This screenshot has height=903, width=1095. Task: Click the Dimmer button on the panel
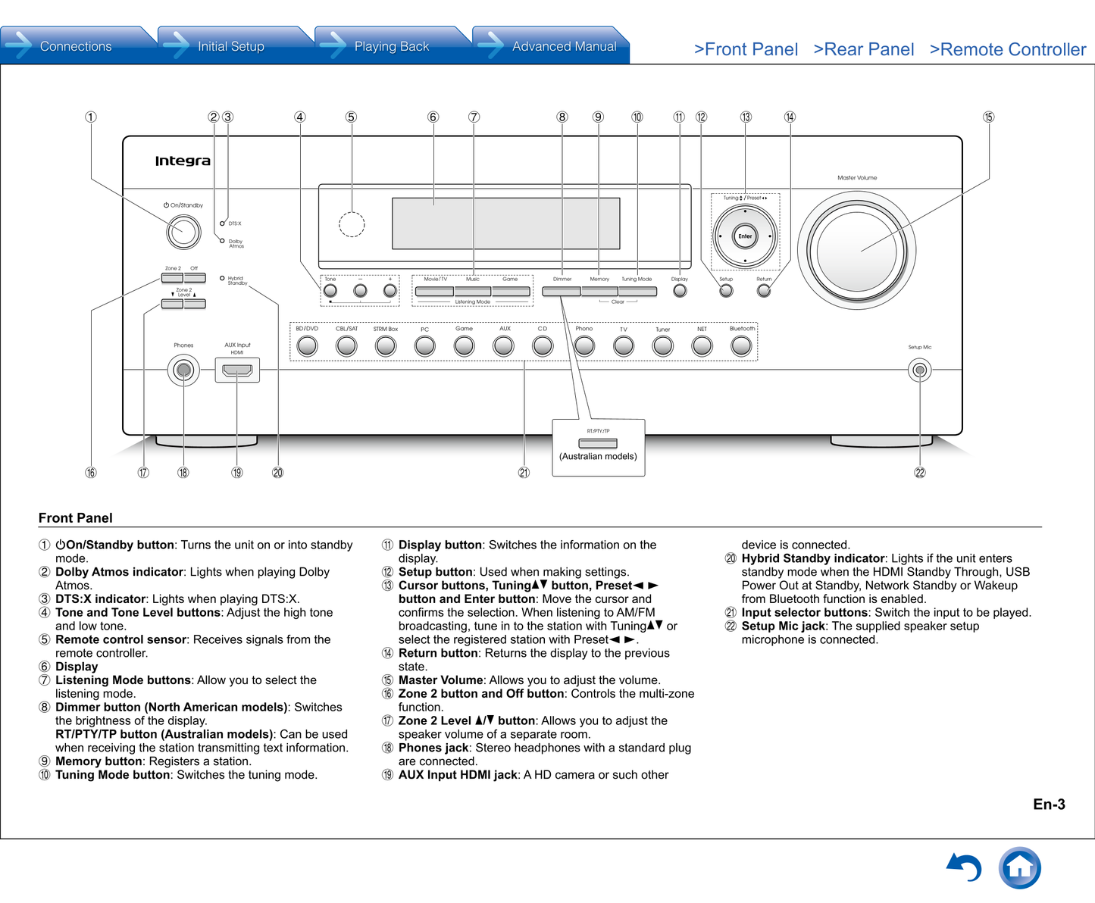pos(562,292)
